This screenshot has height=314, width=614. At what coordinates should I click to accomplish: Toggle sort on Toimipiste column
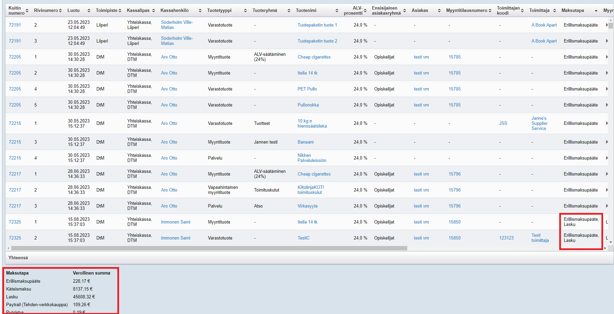click(x=120, y=11)
